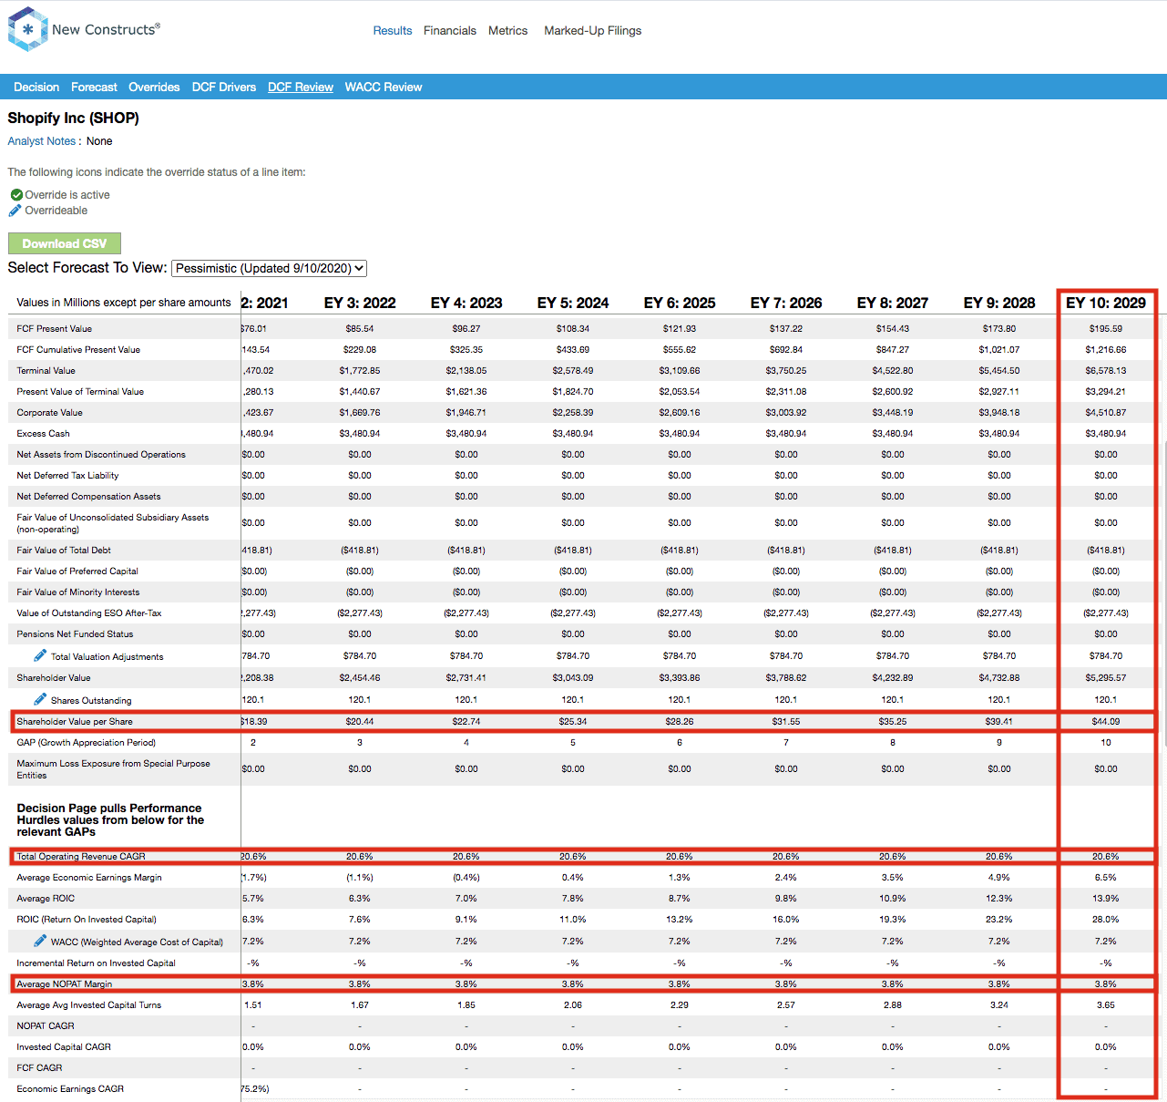Click the Pensions Net Funded Status label
This screenshot has height=1102, width=1167.
(x=75, y=634)
